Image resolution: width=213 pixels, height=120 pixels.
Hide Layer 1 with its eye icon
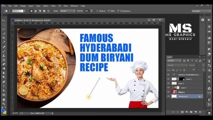[x=168, y=88]
